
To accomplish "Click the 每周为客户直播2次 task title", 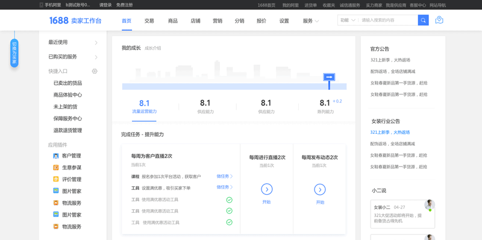I will (152, 156).
